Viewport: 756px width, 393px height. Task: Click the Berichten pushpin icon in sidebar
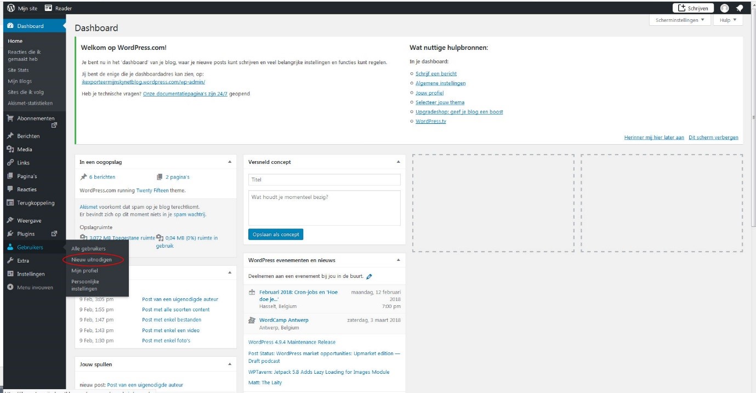(10, 136)
